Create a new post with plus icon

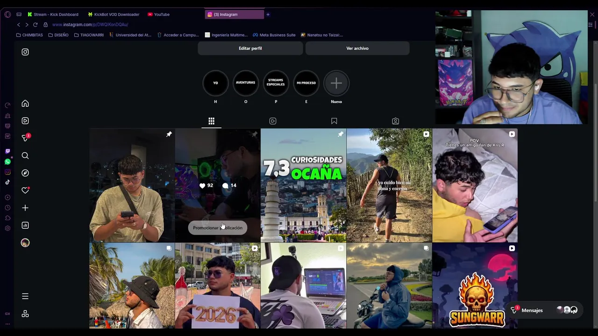coord(25,208)
